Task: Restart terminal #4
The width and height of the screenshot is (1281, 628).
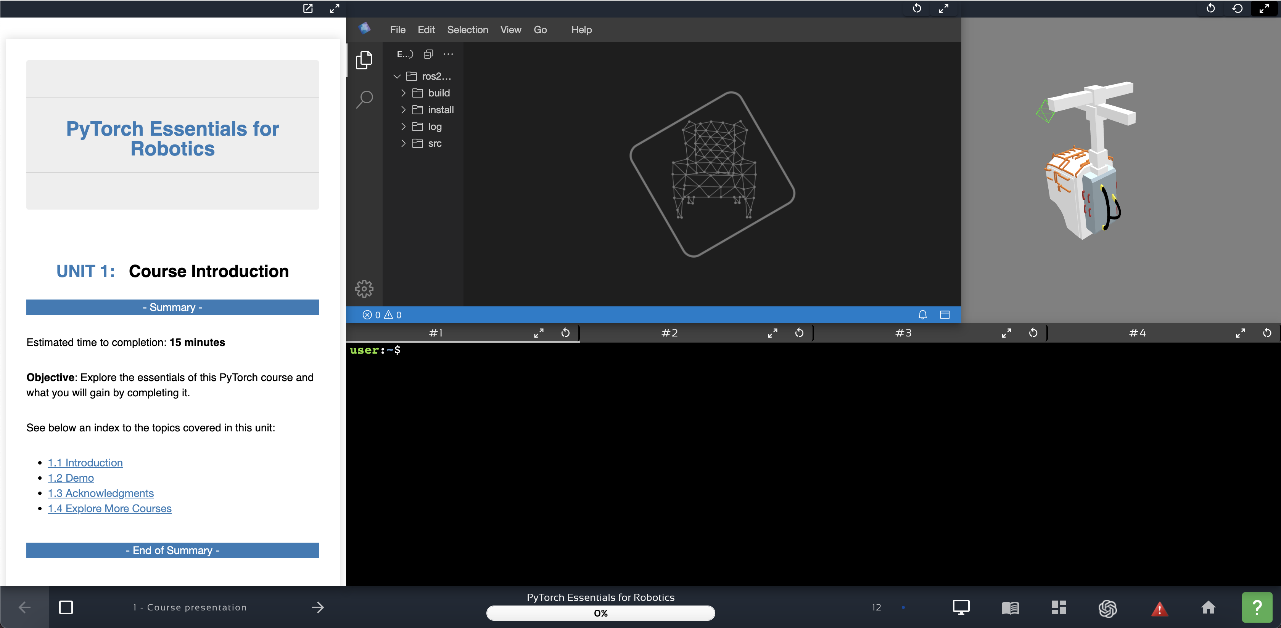Action: (1267, 333)
